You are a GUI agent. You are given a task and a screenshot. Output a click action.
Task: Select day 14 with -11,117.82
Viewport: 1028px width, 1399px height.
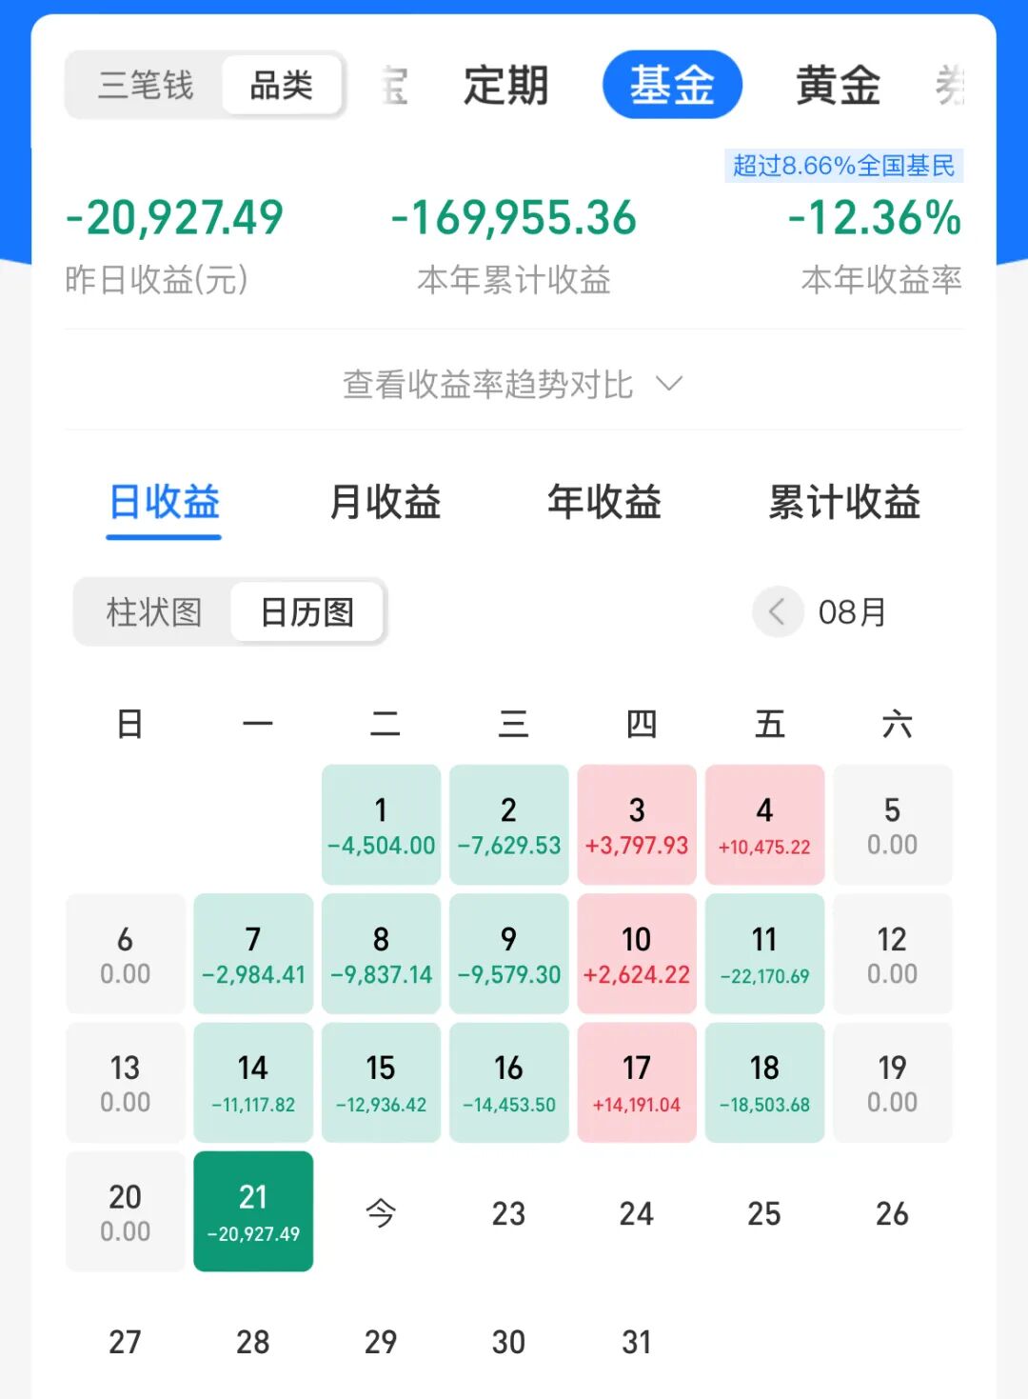tap(253, 1082)
